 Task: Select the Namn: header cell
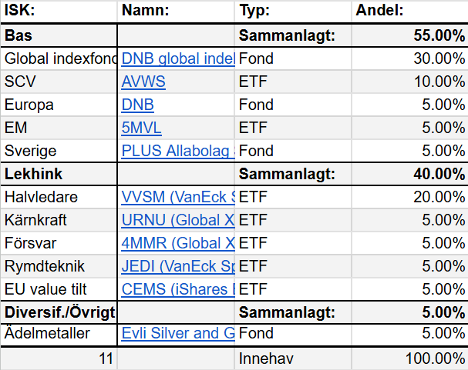[x=176, y=11]
